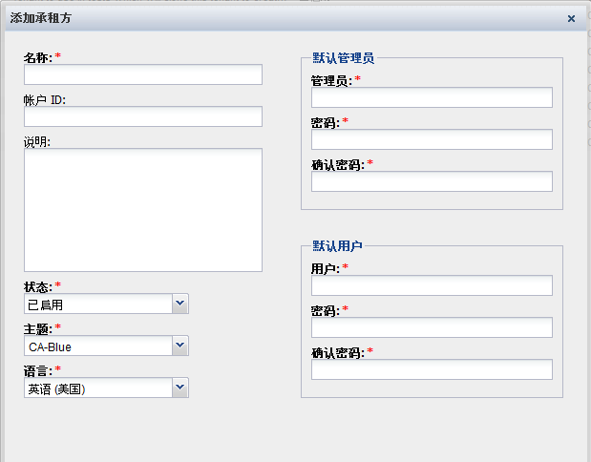Focus the 帐户 ID input box

(x=143, y=116)
